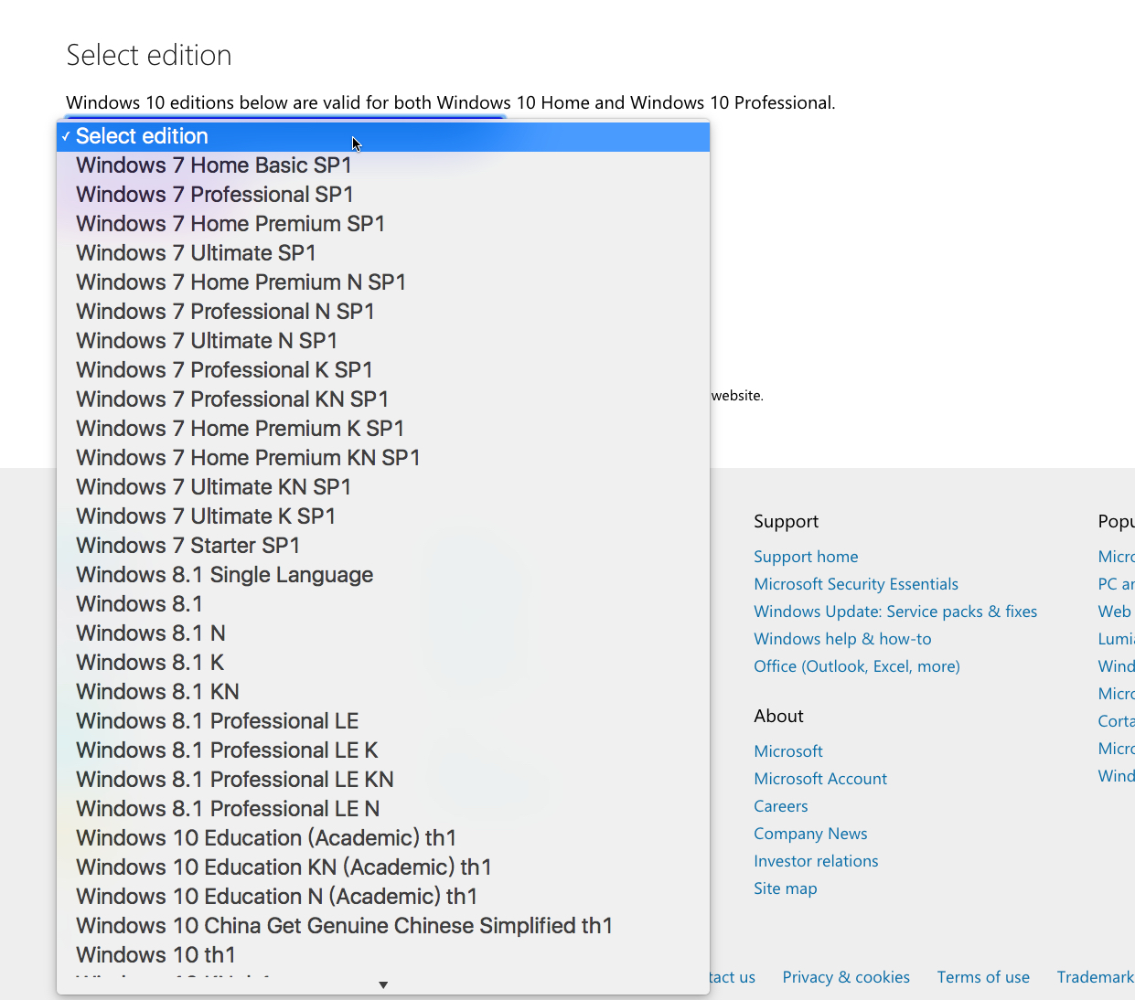Open the Careers link
The image size is (1135, 1000).
point(781,806)
